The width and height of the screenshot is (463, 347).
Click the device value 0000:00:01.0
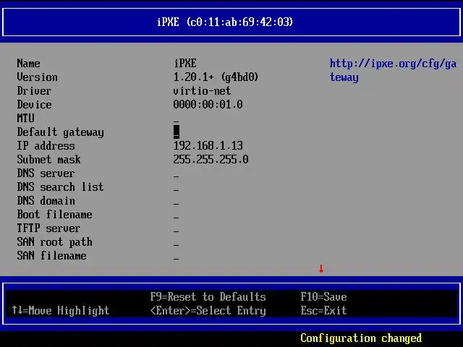(208, 105)
